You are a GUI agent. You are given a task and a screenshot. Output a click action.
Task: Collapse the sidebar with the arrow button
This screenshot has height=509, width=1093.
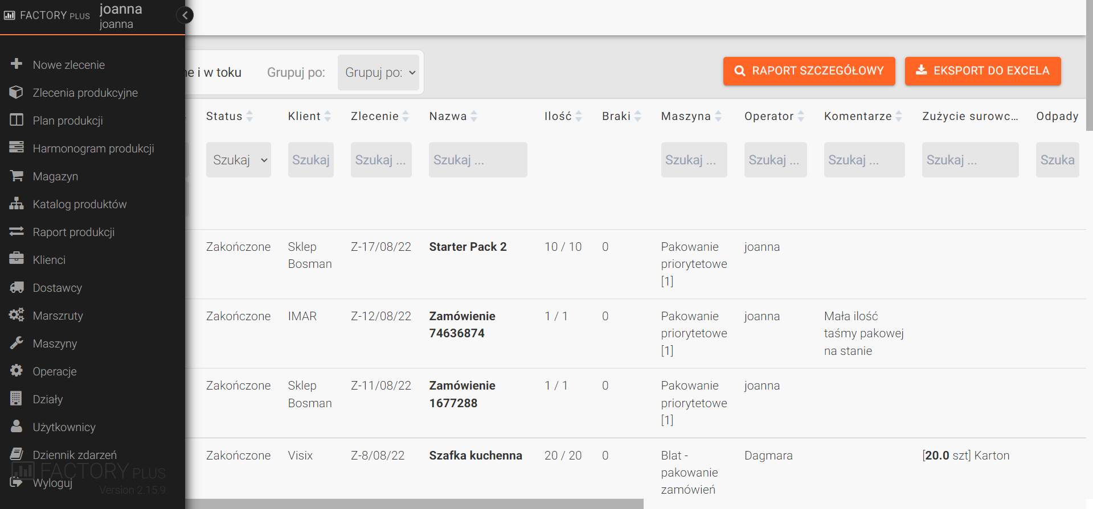[185, 15]
